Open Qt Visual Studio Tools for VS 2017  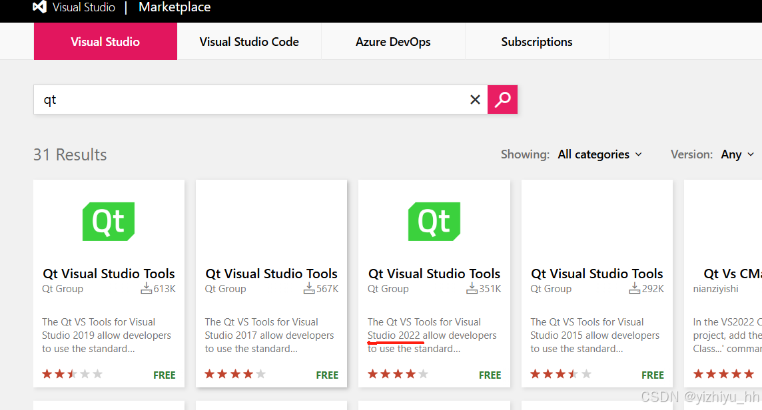(271, 274)
